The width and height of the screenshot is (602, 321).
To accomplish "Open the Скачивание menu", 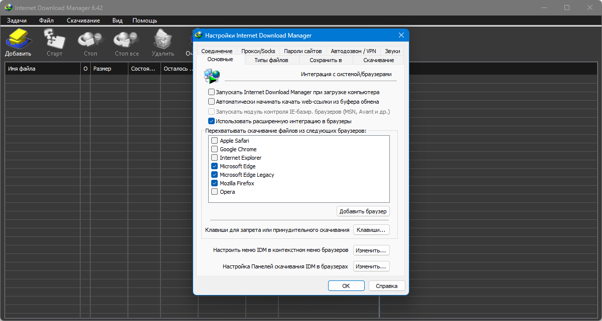I will click(x=83, y=21).
